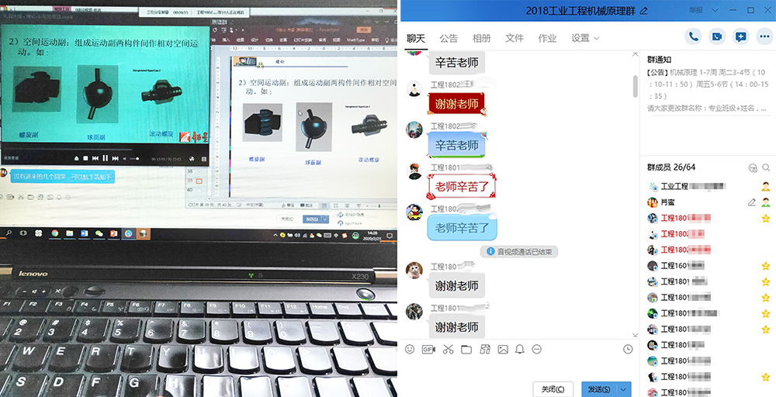
Task: Click the picture icon to send an image
Action: click(x=503, y=350)
